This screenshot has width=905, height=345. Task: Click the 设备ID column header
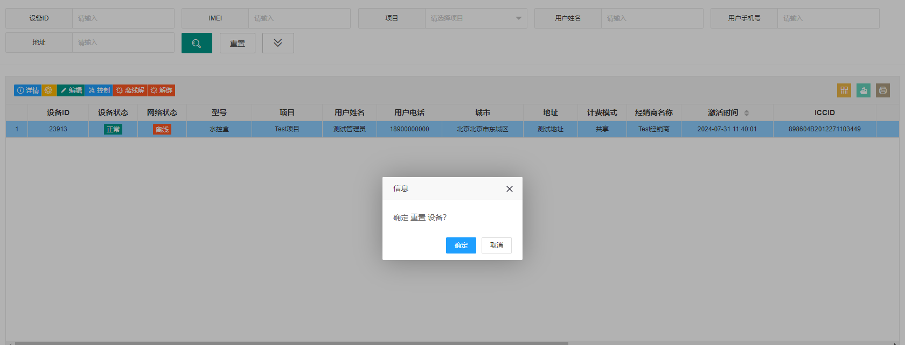coord(58,112)
